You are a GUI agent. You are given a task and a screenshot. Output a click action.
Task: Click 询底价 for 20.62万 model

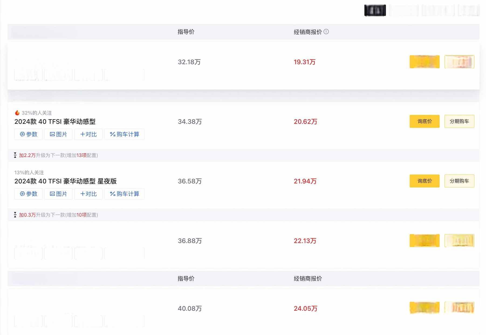click(x=425, y=121)
